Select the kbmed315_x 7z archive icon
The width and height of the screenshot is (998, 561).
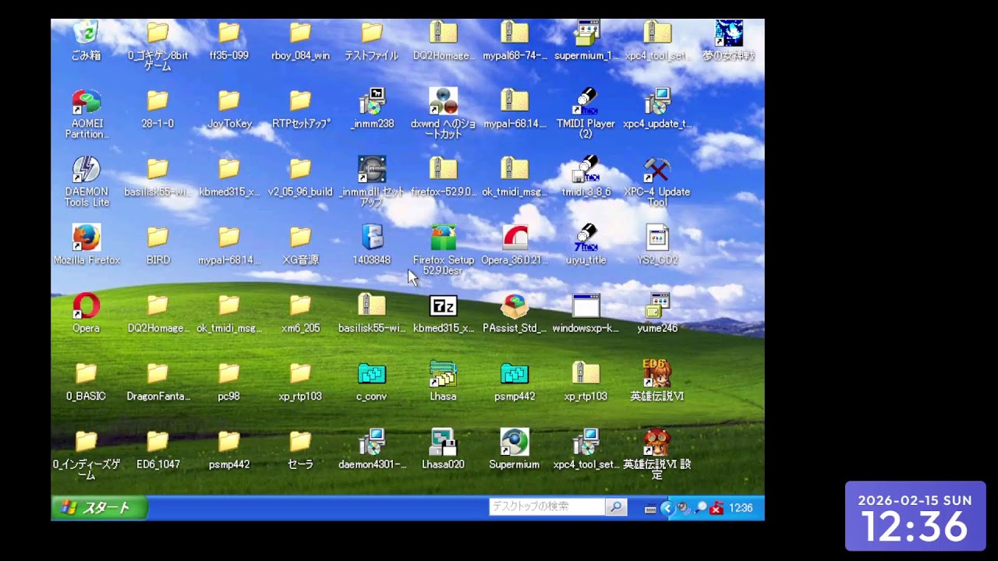[443, 305]
